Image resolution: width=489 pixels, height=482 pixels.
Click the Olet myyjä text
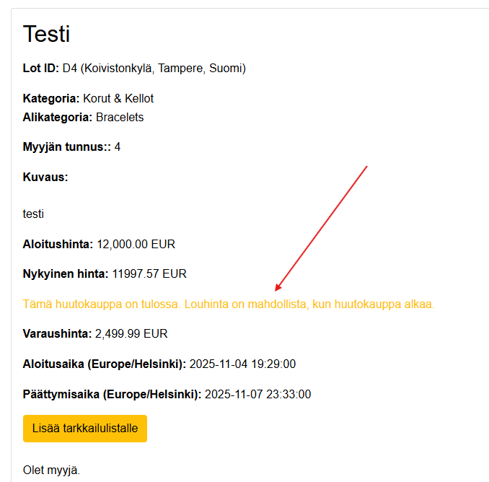[x=51, y=470]
